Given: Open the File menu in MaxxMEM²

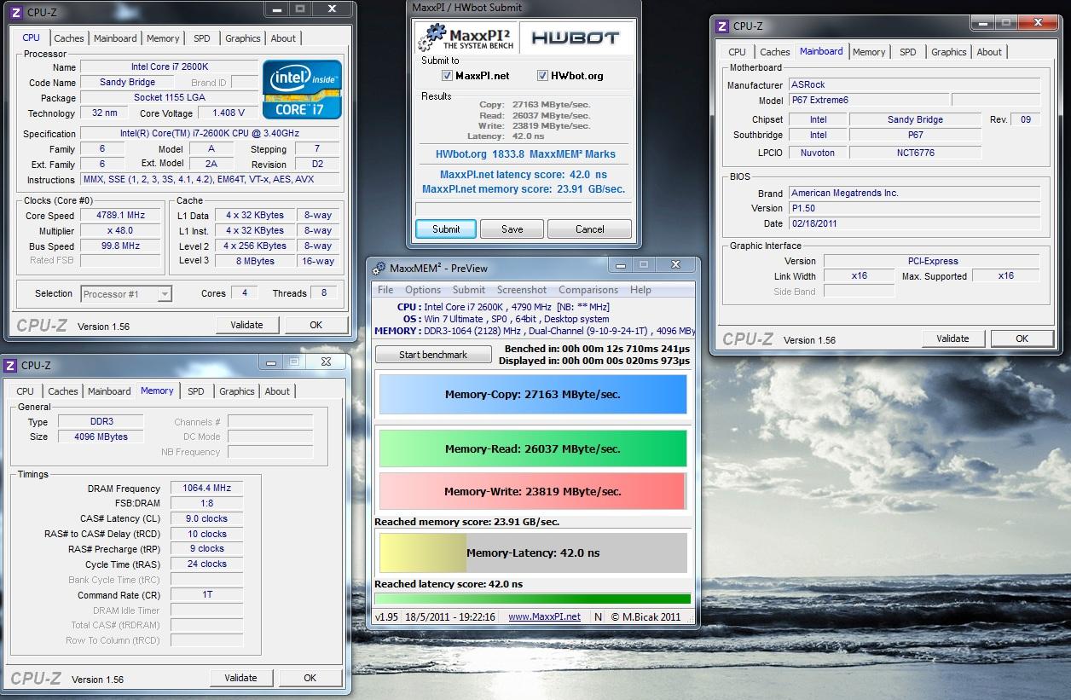Looking at the screenshot, I should point(386,290).
